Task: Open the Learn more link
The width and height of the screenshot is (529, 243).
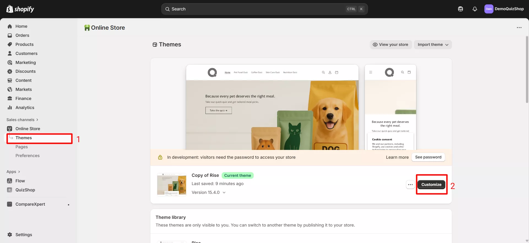Action: tap(397, 157)
